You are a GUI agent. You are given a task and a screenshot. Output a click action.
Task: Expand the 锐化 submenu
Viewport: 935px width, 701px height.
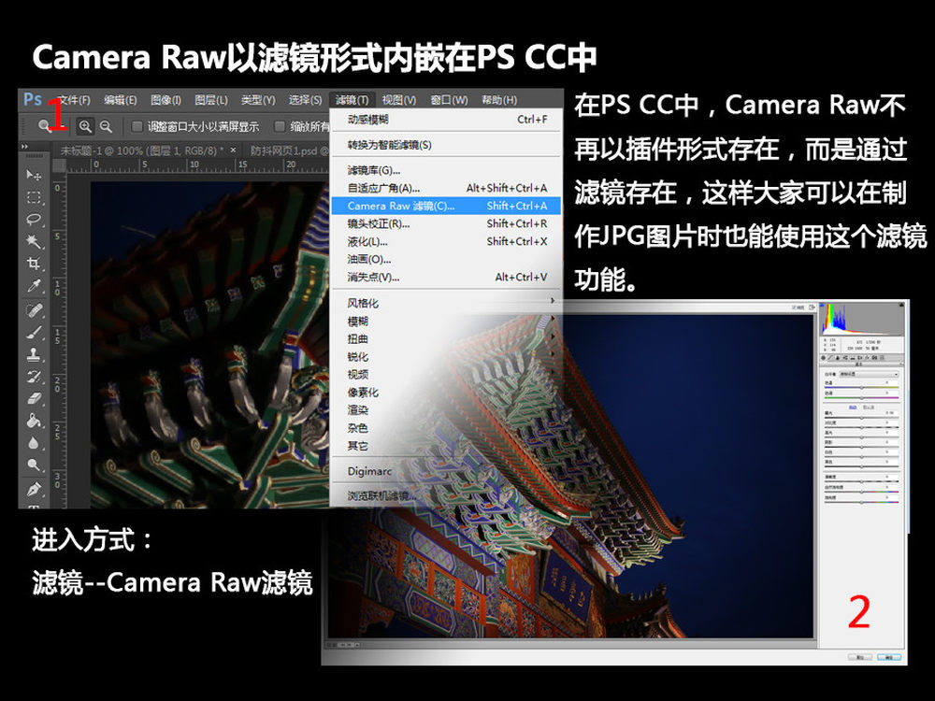pyautogui.click(x=445, y=356)
